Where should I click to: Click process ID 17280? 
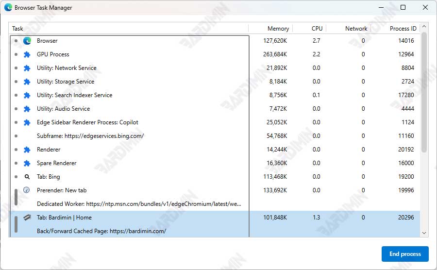point(406,95)
